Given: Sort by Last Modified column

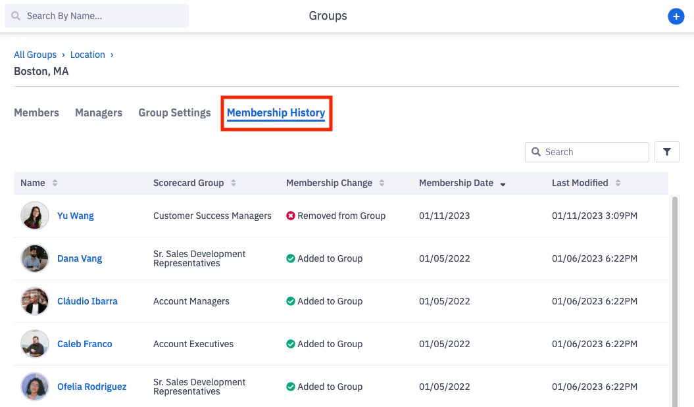Looking at the screenshot, I should click(x=618, y=183).
